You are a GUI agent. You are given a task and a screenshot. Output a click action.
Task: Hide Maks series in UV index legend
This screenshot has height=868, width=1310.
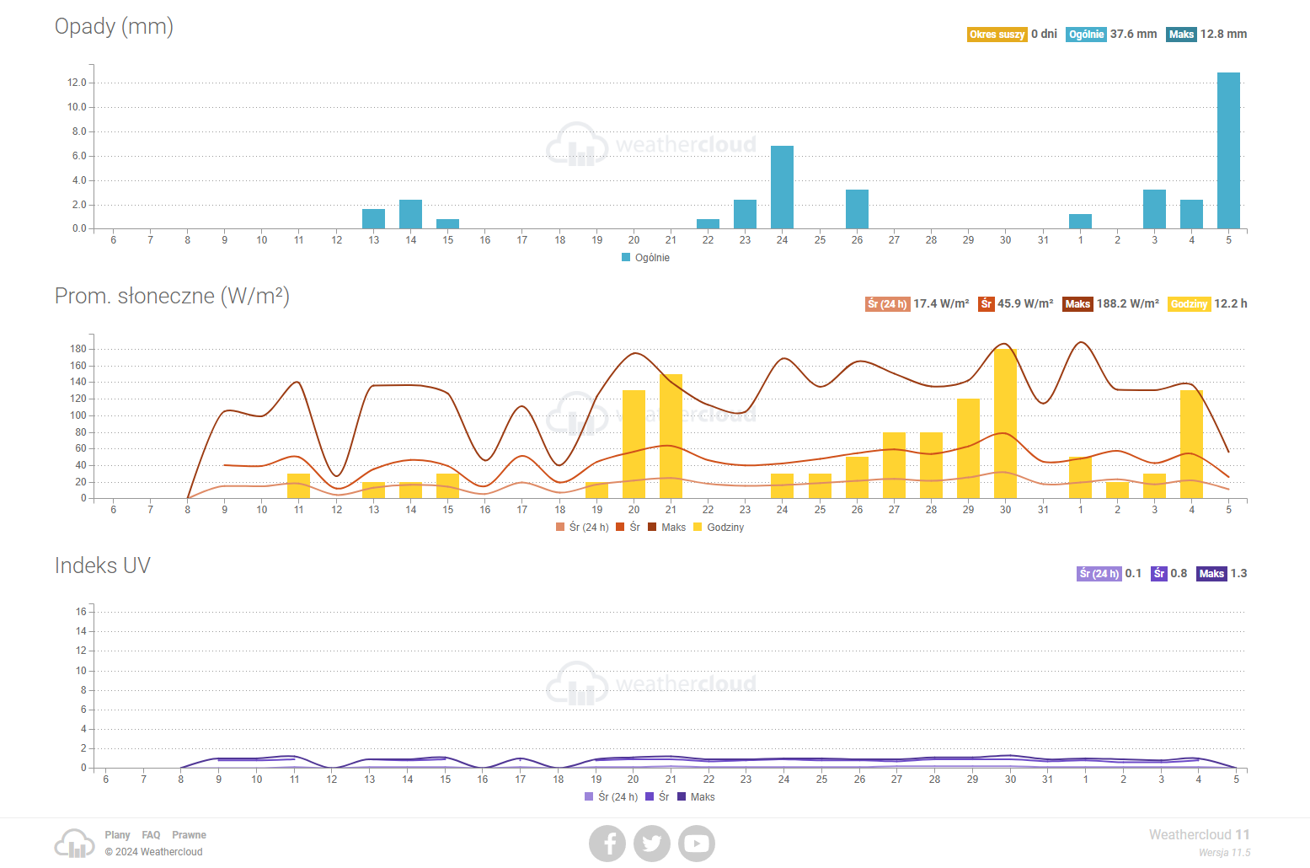tap(696, 797)
